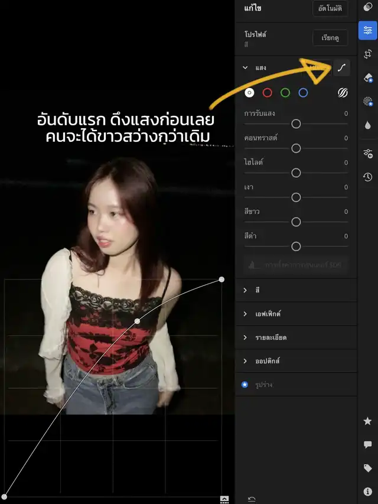
Task: Expand the เอฟเฟ็กต์ (Effects) section
Action: coord(245,314)
